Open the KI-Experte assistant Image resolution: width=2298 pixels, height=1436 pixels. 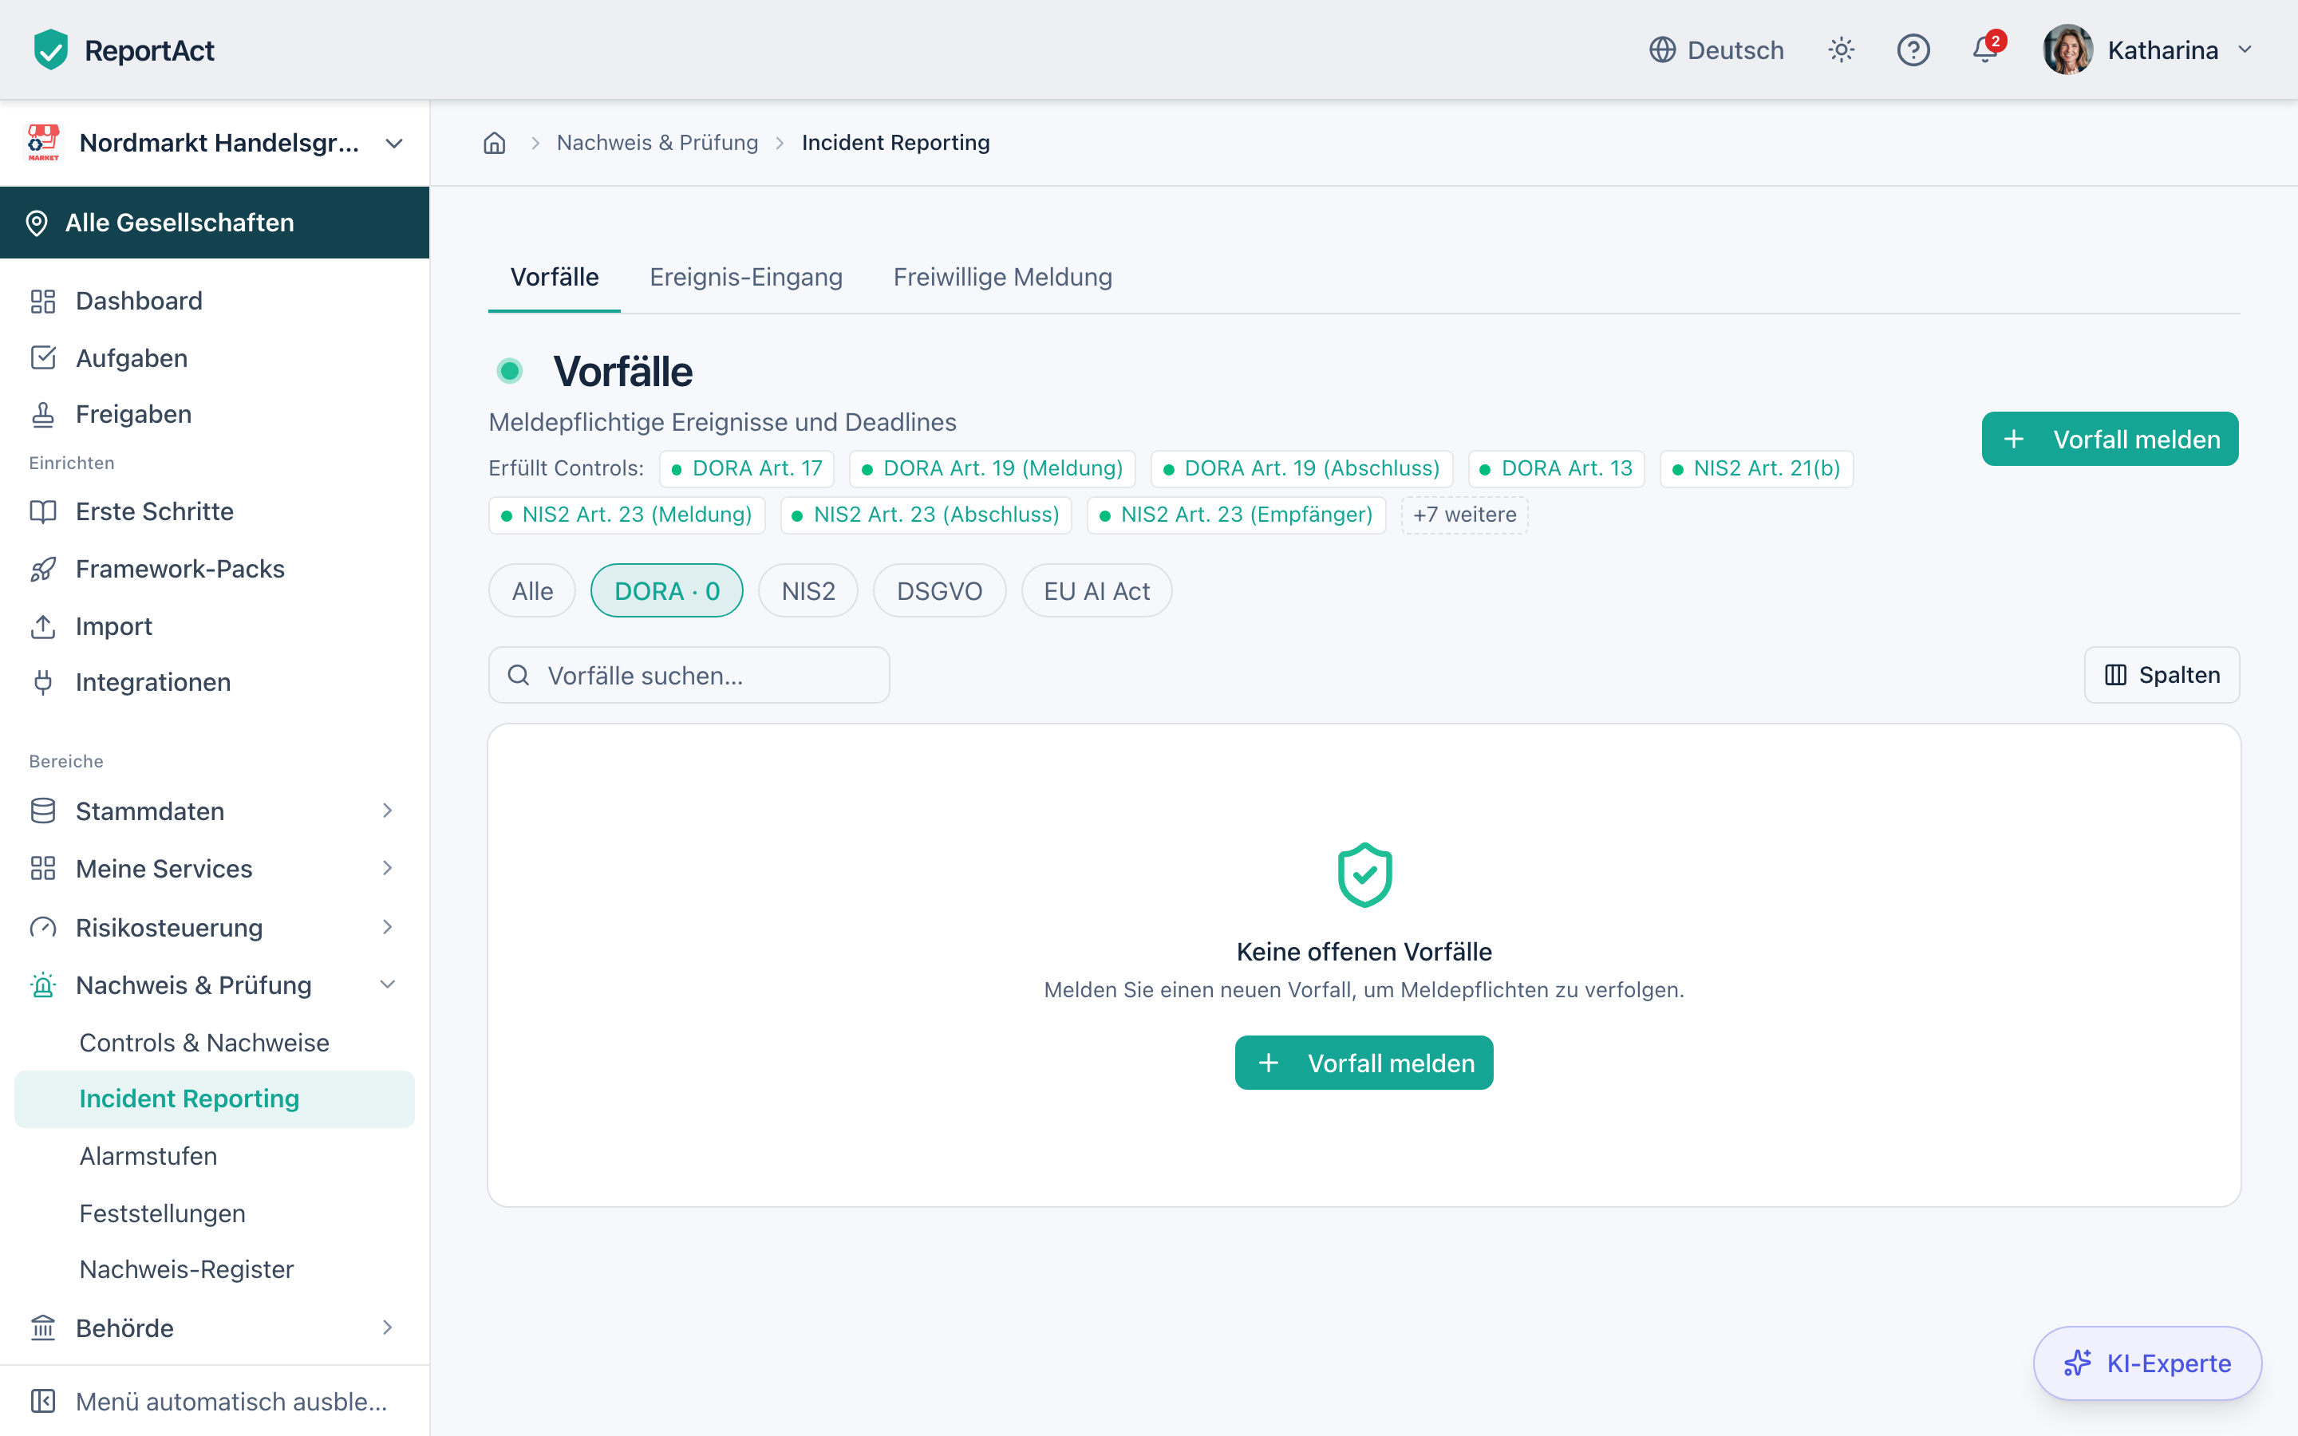pyautogui.click(x=2147, y=1363)
